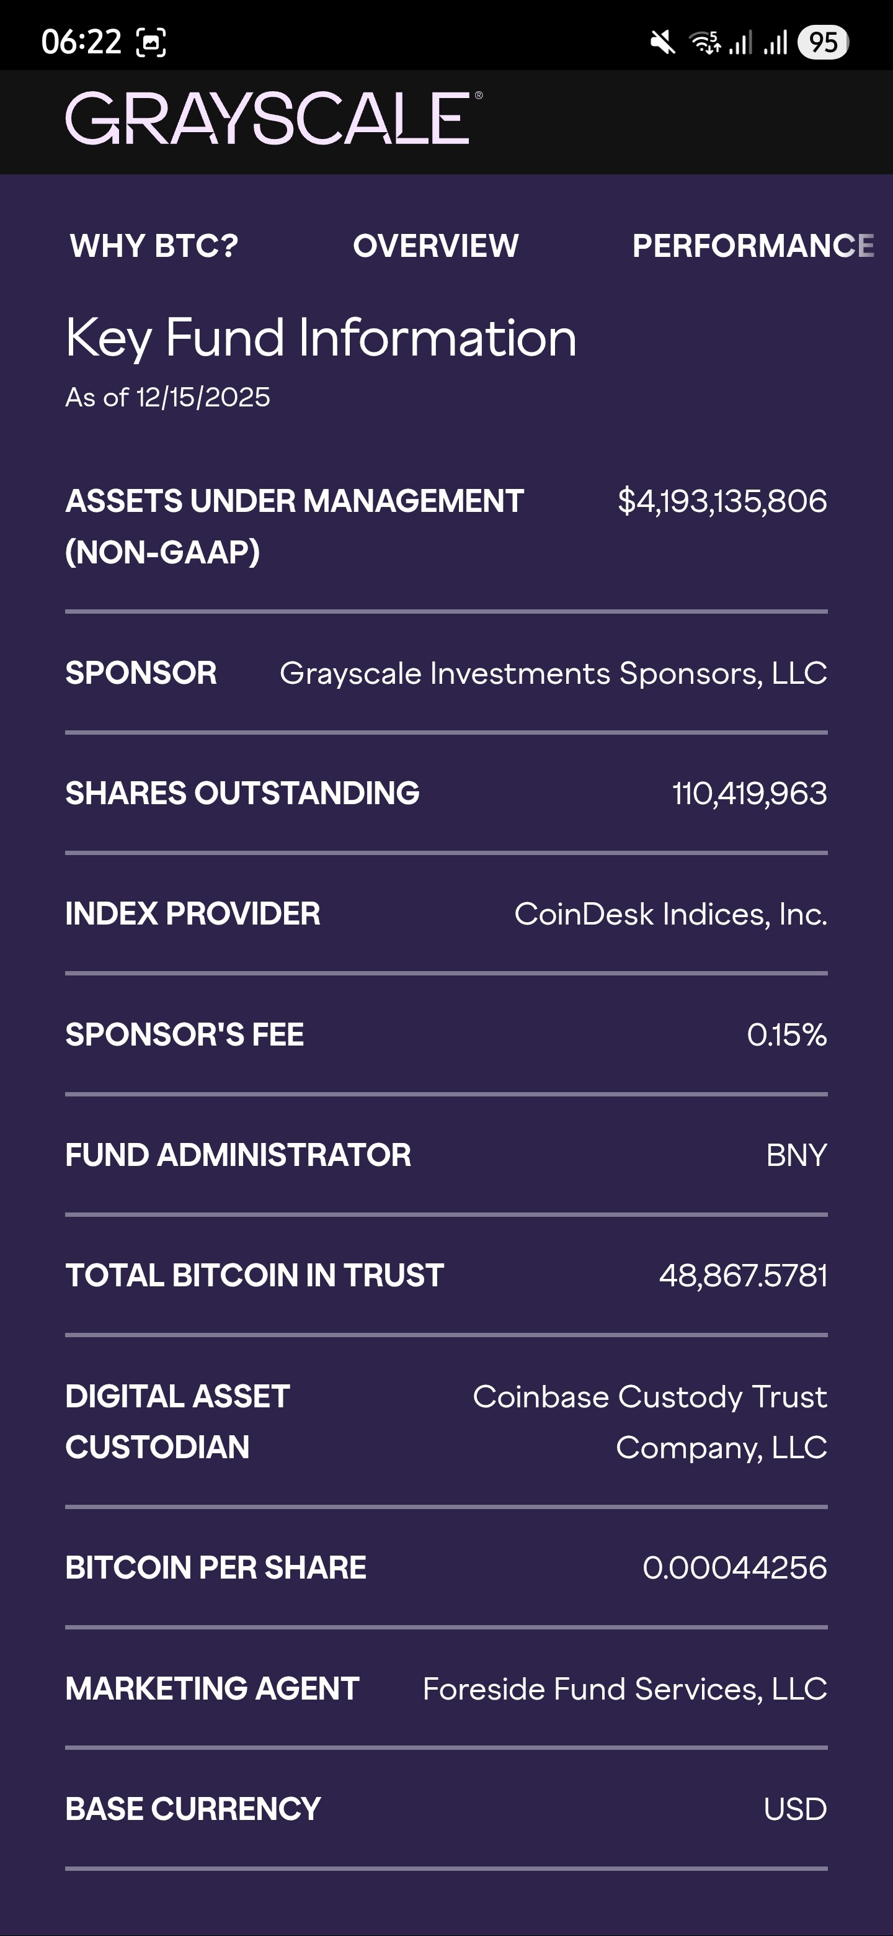Tap Coinbase Custody Trust Company, LLC custodian

650,1421
